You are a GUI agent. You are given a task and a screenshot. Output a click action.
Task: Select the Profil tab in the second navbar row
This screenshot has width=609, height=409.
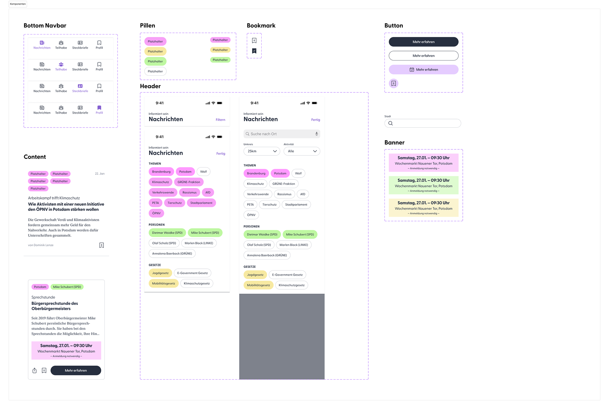(99, 66)
